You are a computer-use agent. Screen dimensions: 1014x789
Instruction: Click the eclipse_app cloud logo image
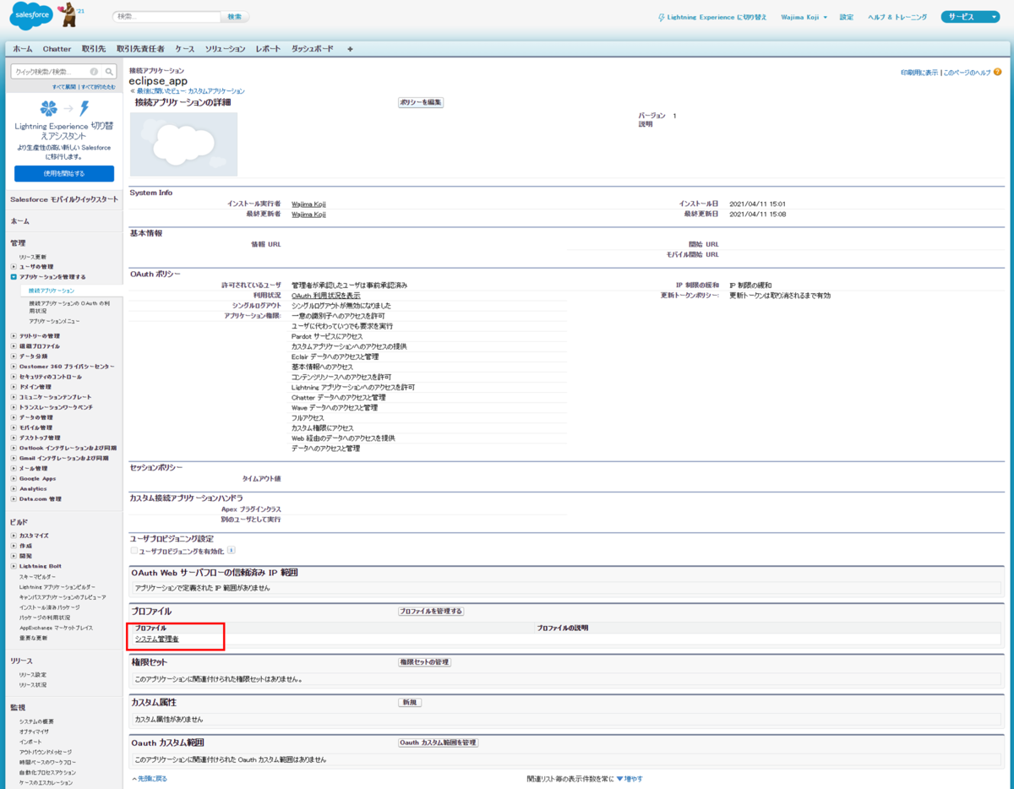(x=183, y=144)
